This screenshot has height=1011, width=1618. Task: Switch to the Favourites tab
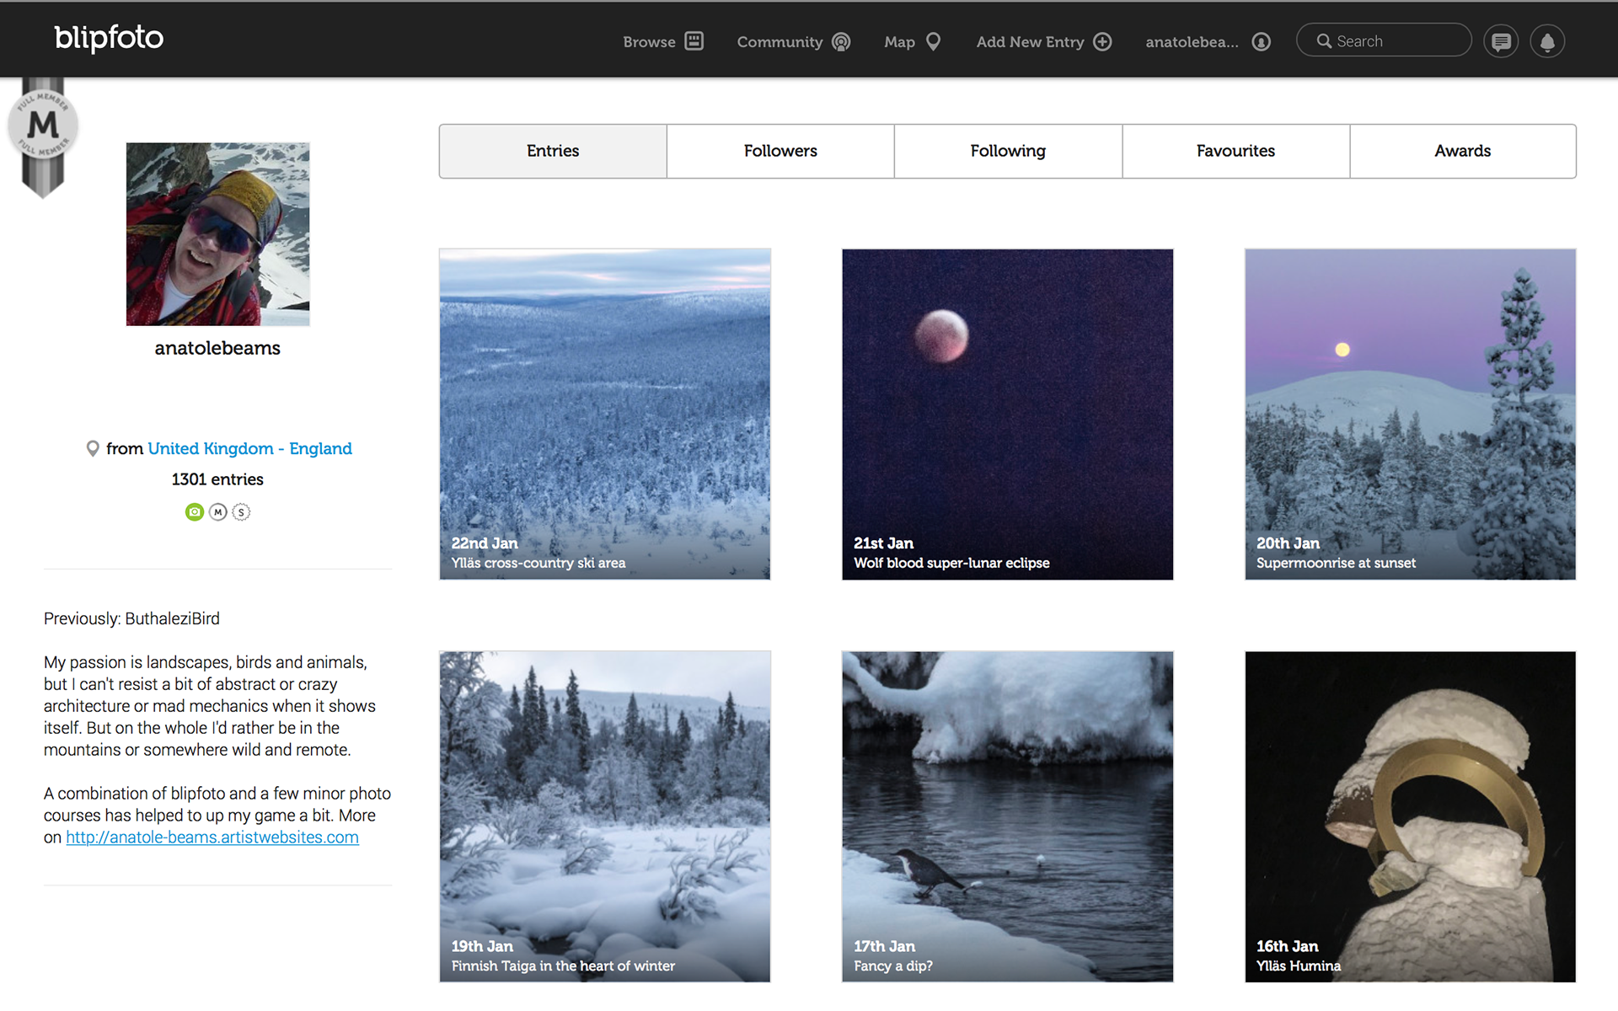coord(1235,151)
